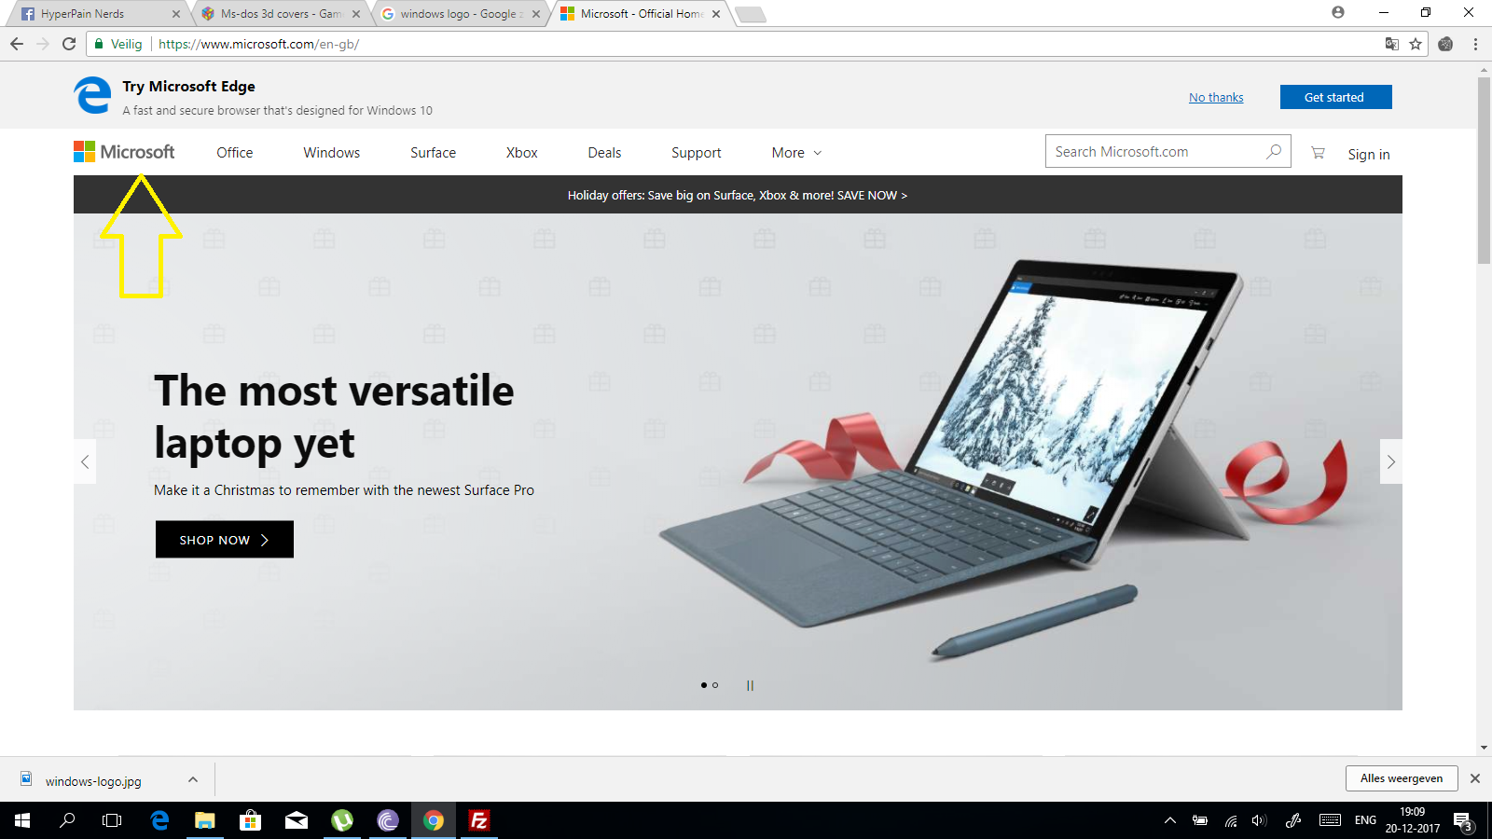Dismiss Edge banner with No thanks
1492x839 pixels.
coord(1216,97)
